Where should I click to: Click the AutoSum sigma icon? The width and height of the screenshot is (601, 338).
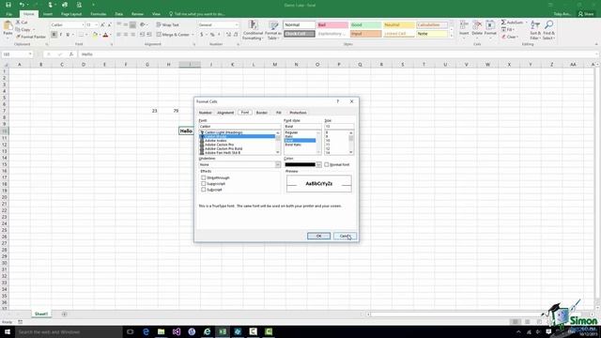pos(503,23)
